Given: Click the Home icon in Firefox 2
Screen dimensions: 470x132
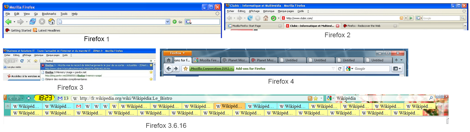Looking at the screenshot, I should pos(266,18).
